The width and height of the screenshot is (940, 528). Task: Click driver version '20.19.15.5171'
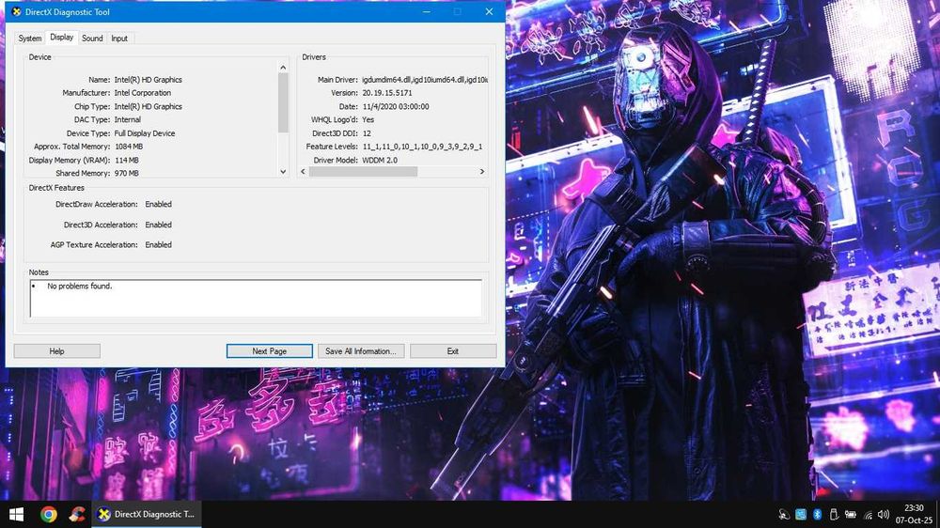click(x=387, y=93)
